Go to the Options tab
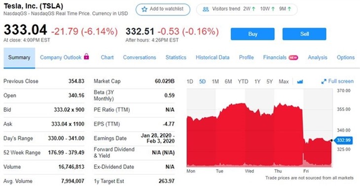The height and width of the screenshot is (186, 360). (346, 57)
